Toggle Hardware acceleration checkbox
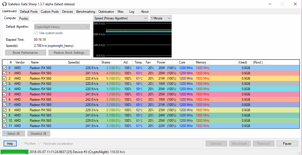This screenshot has width=302, height=155. pyautogui.click(x=40, y=144)
